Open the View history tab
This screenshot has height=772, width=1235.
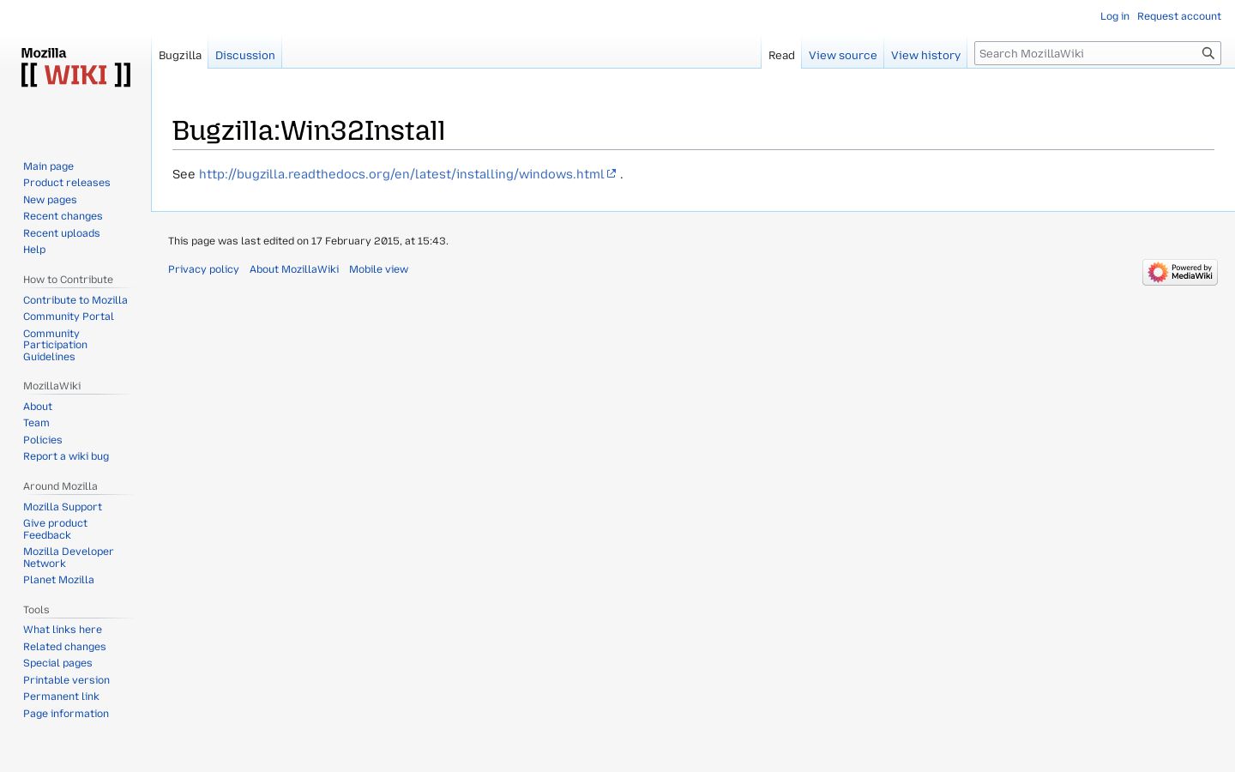click(x=925, y=55)
